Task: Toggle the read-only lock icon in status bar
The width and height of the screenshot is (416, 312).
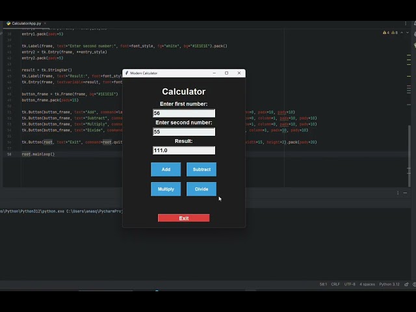Action: pos(406,285)
